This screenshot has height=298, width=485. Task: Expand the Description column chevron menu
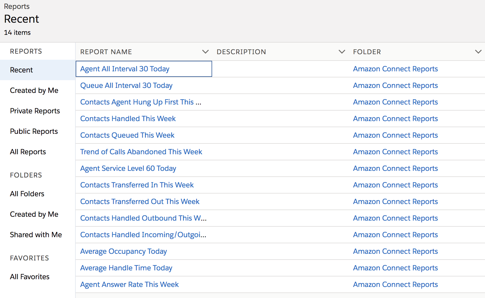point(342,52)
